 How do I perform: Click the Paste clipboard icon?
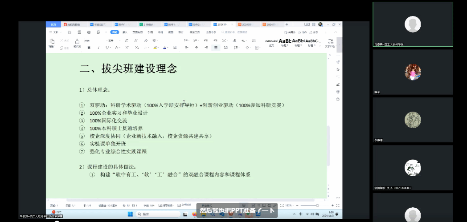click(52, 42)
